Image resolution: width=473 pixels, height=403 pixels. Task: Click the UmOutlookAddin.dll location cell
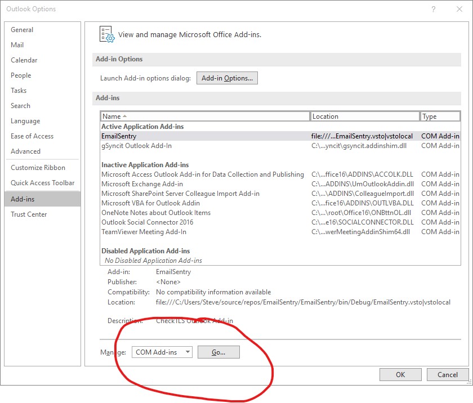tap(363, 184)
